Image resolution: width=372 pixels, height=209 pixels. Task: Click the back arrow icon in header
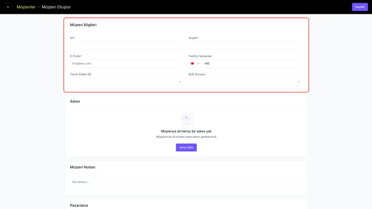click(8, 7)
